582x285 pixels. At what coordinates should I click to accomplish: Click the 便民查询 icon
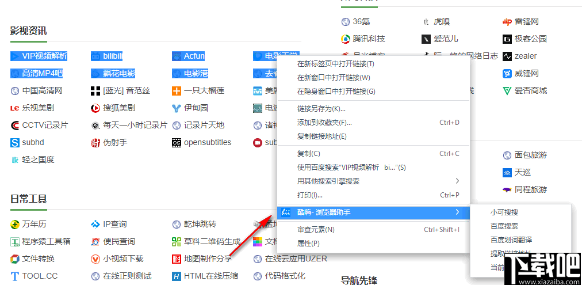95,241
